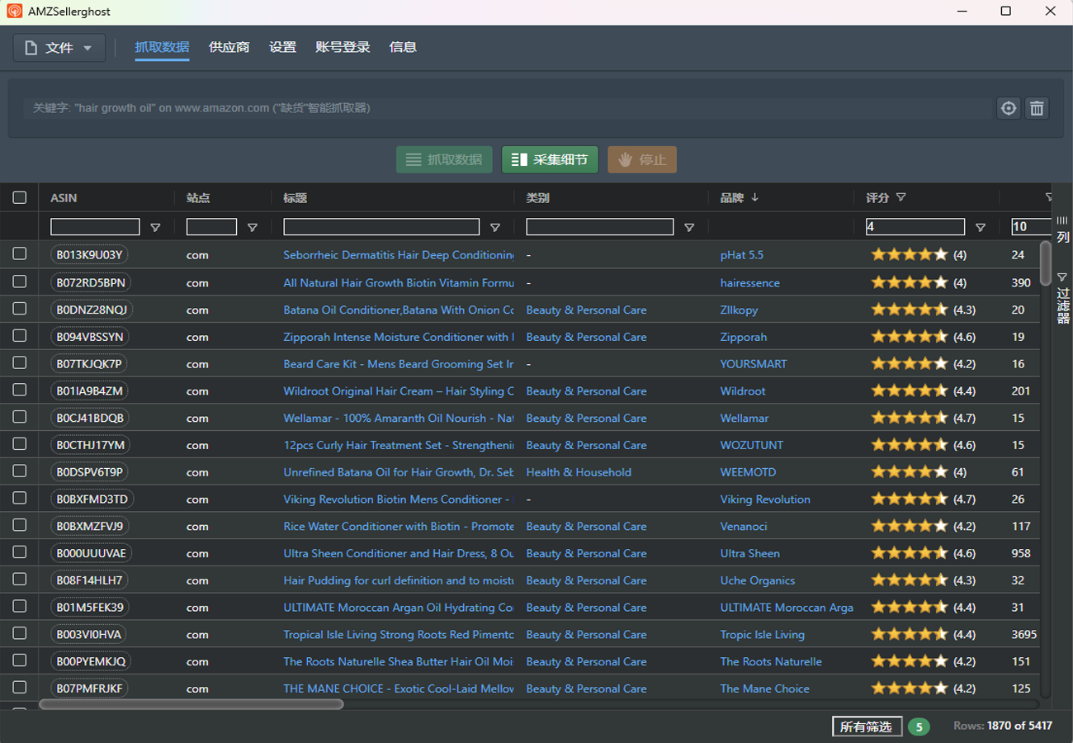
Task: Open the 站点 column filter funnel icon
Action: click(x=253, y=228)
